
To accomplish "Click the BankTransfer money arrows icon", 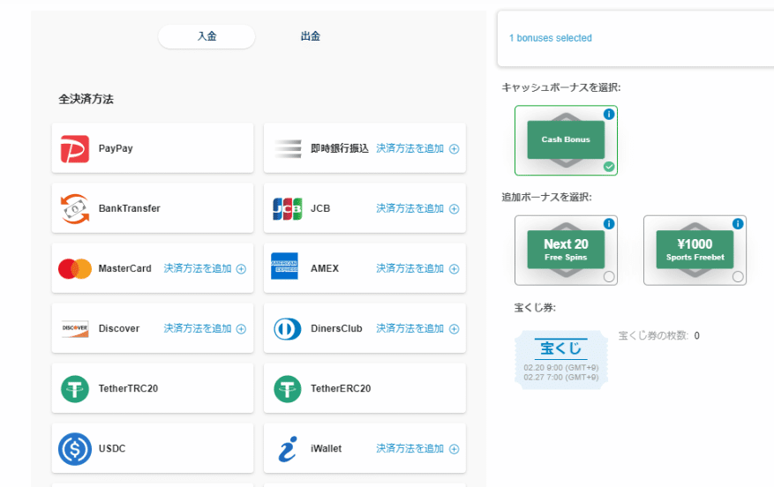I will pos(74,209).
